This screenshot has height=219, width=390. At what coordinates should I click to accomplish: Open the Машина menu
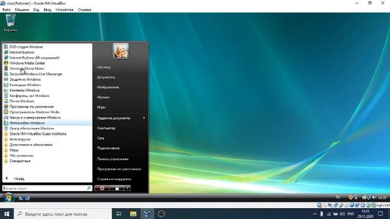22,10
